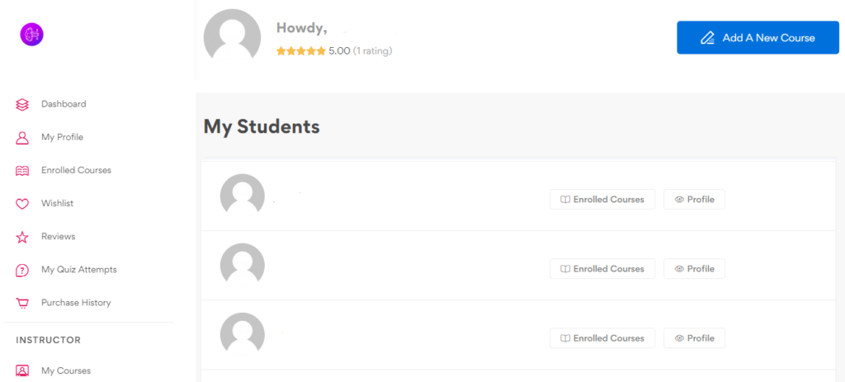Screen dimensions: 845x382
Task: View first student's Profile button
Action: tap(694, 200)
